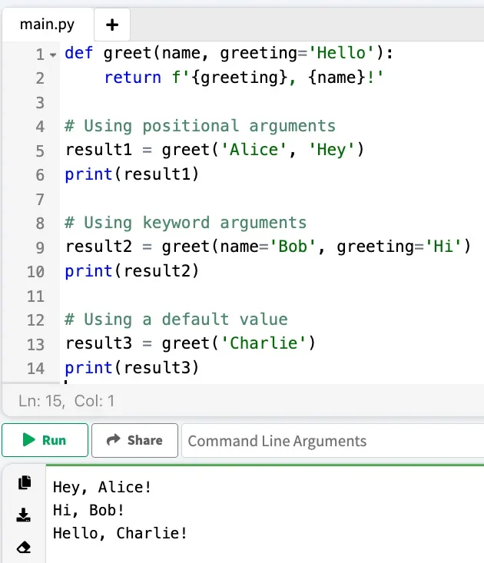The height and width of the screenshot is (563, 484).
Task: Click the '# Using keyword arguments' comment
Action: tap(186, 223)
